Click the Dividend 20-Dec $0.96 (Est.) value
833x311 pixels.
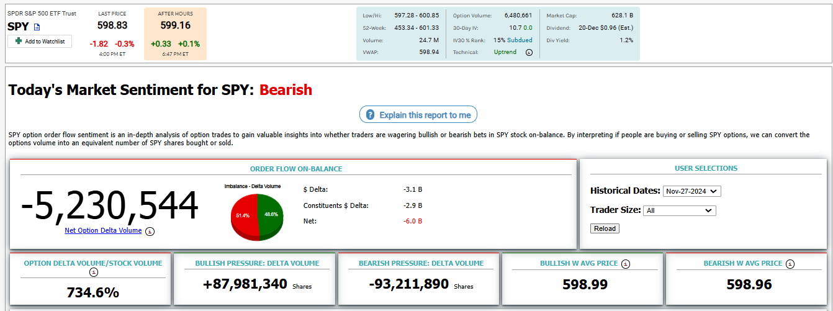pyautogui.click(x=606, y=28)
